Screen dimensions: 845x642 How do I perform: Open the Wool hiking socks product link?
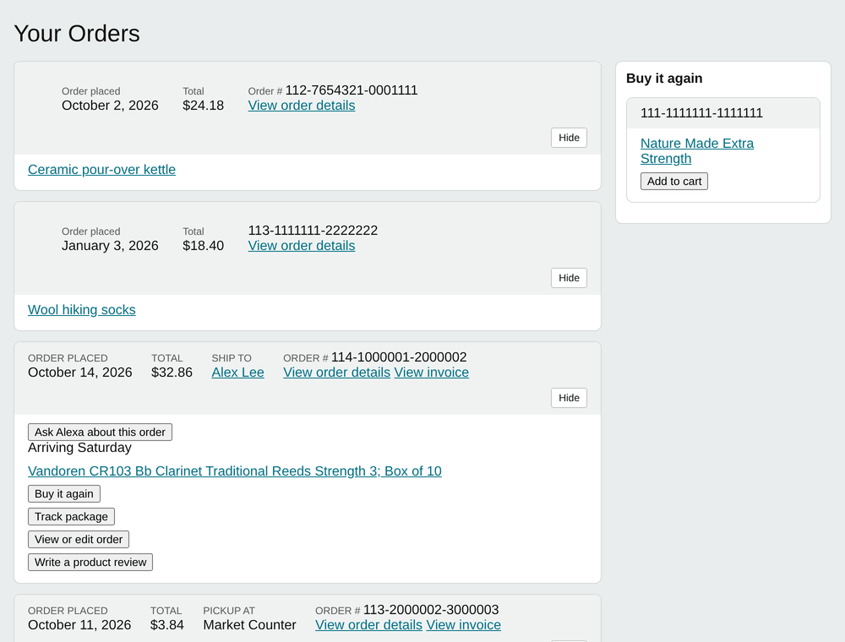point(82,310)
